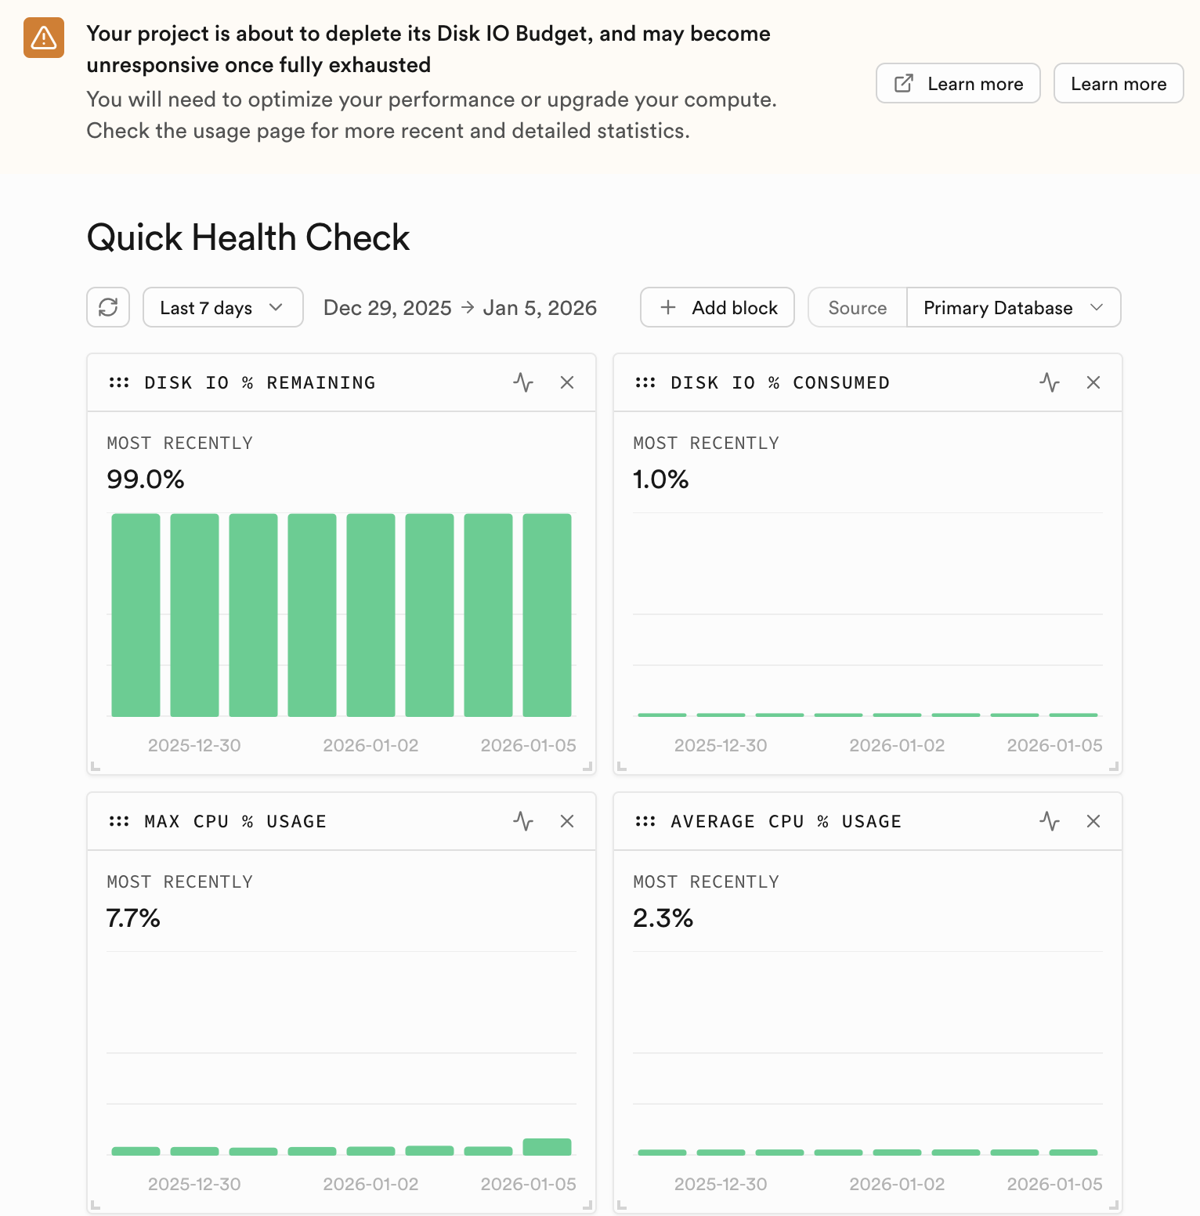Click the orange warning triangle icon

[44, 38]
